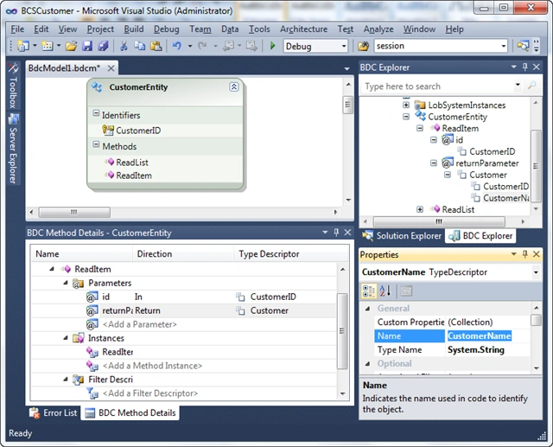The height and width of the screenshot is (447, 553).
Task: Click Add a Method Instance link
Action: pos(152,366)
